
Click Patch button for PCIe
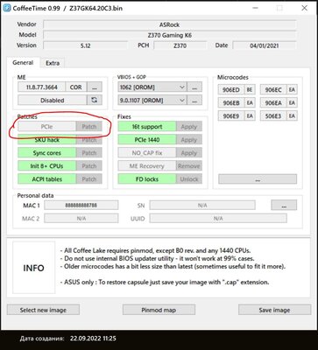[x=89, y=127]
